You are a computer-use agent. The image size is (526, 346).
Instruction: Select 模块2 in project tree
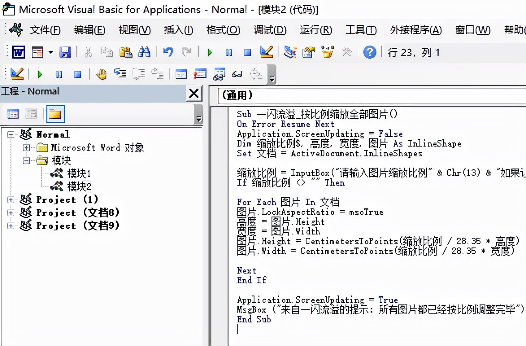[x=79, y=187]
